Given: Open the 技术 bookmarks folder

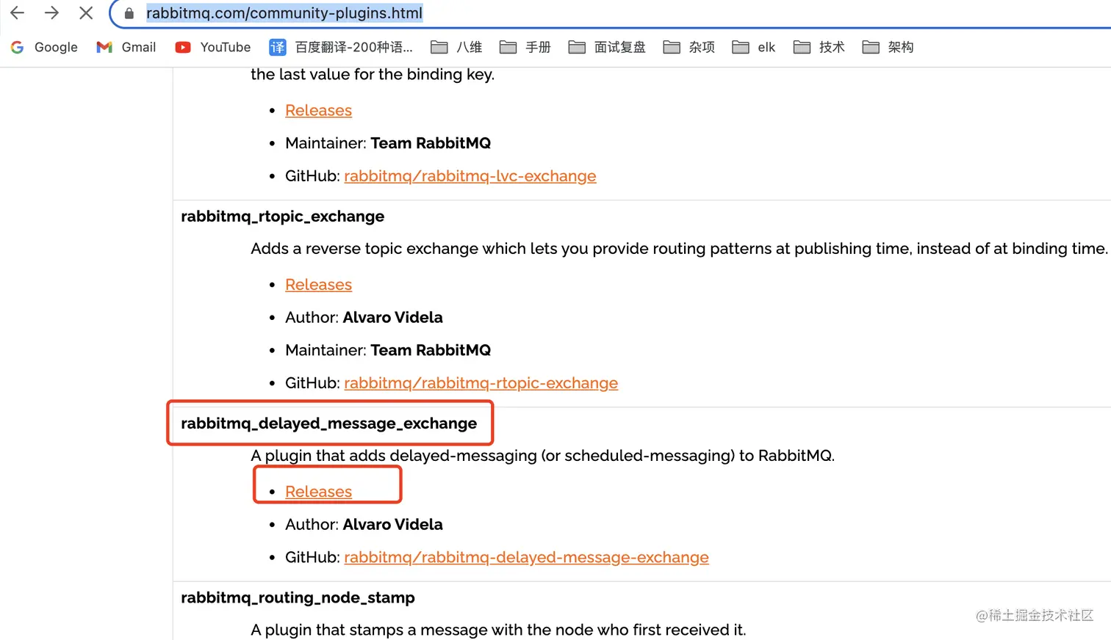Looking at the screenshot, I should coord(819,47).
